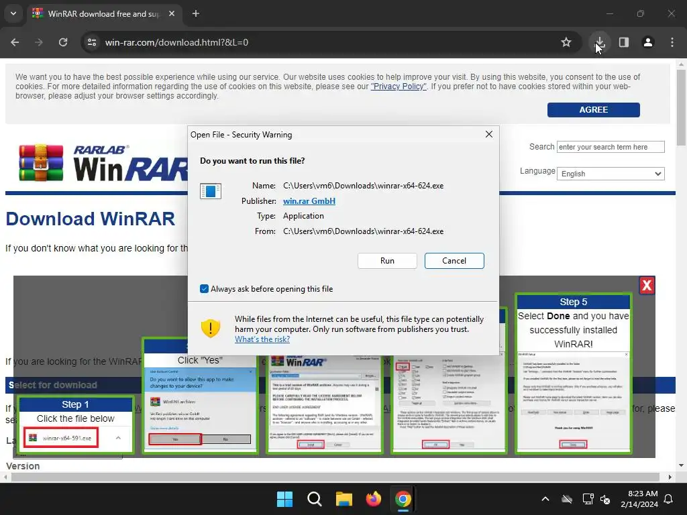Click the address bar URL
This screenshot has height=515, width=687.
click(x=176, y=42)
